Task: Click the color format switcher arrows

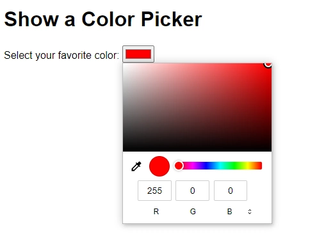Action: click(x=250, y=212)
